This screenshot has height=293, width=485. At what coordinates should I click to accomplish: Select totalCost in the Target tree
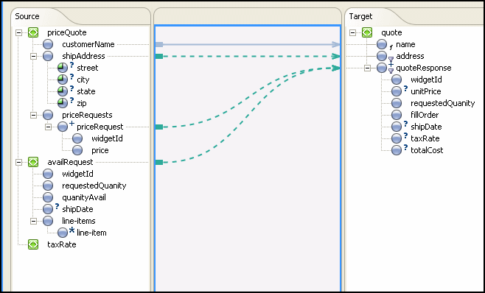(427, 150)
